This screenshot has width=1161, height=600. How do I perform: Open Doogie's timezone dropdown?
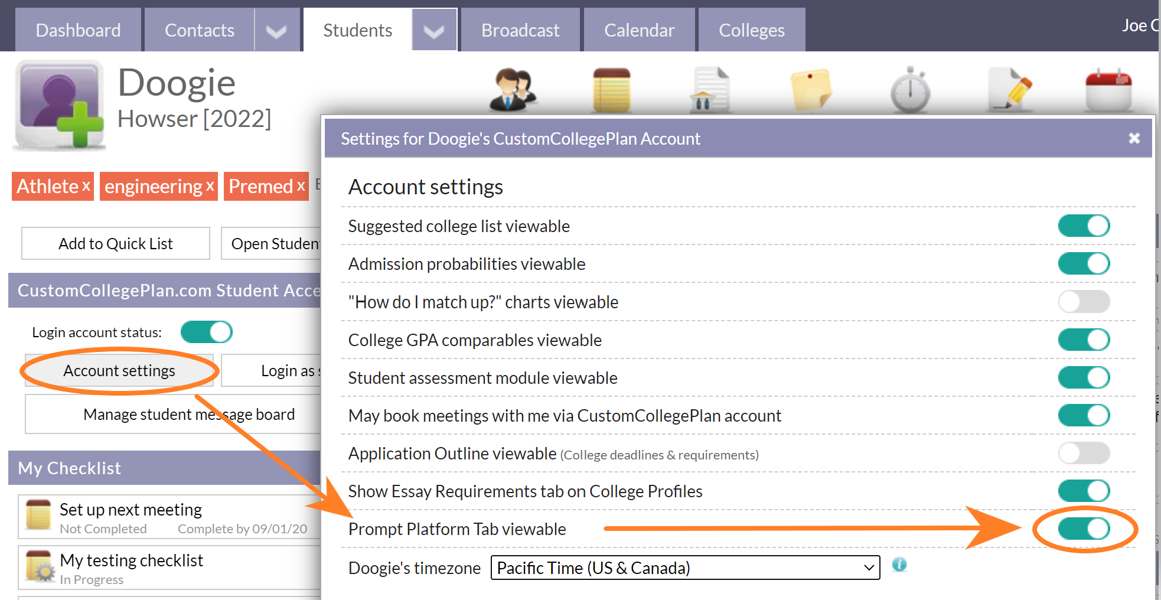pyautogui.click(x=685, y=568)
